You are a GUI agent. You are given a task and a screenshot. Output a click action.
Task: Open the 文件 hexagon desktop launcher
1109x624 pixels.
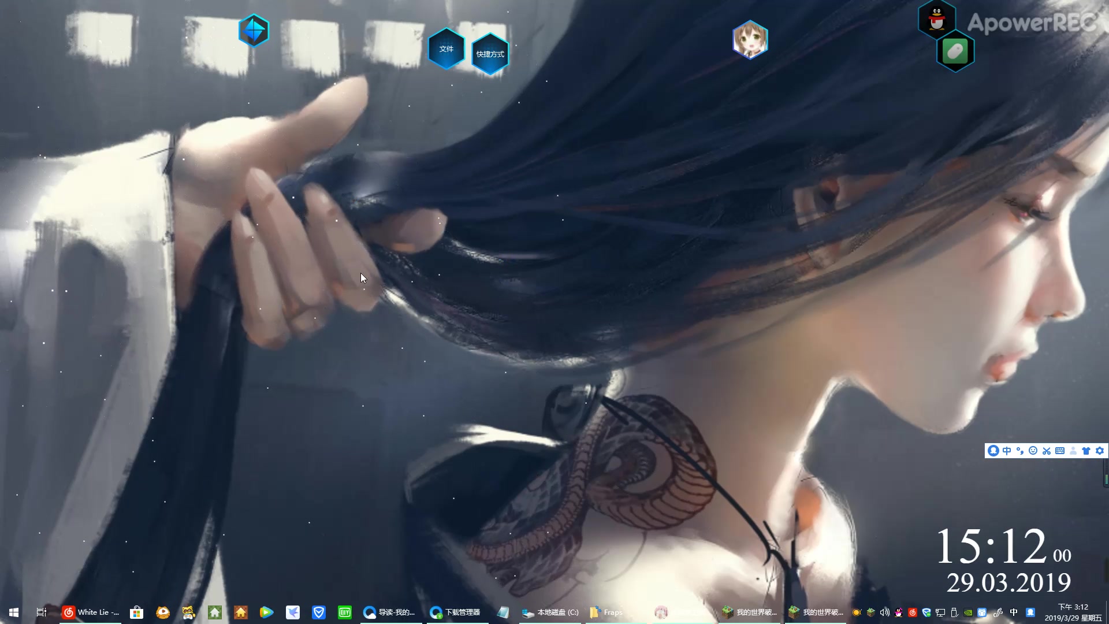[446, 49]
